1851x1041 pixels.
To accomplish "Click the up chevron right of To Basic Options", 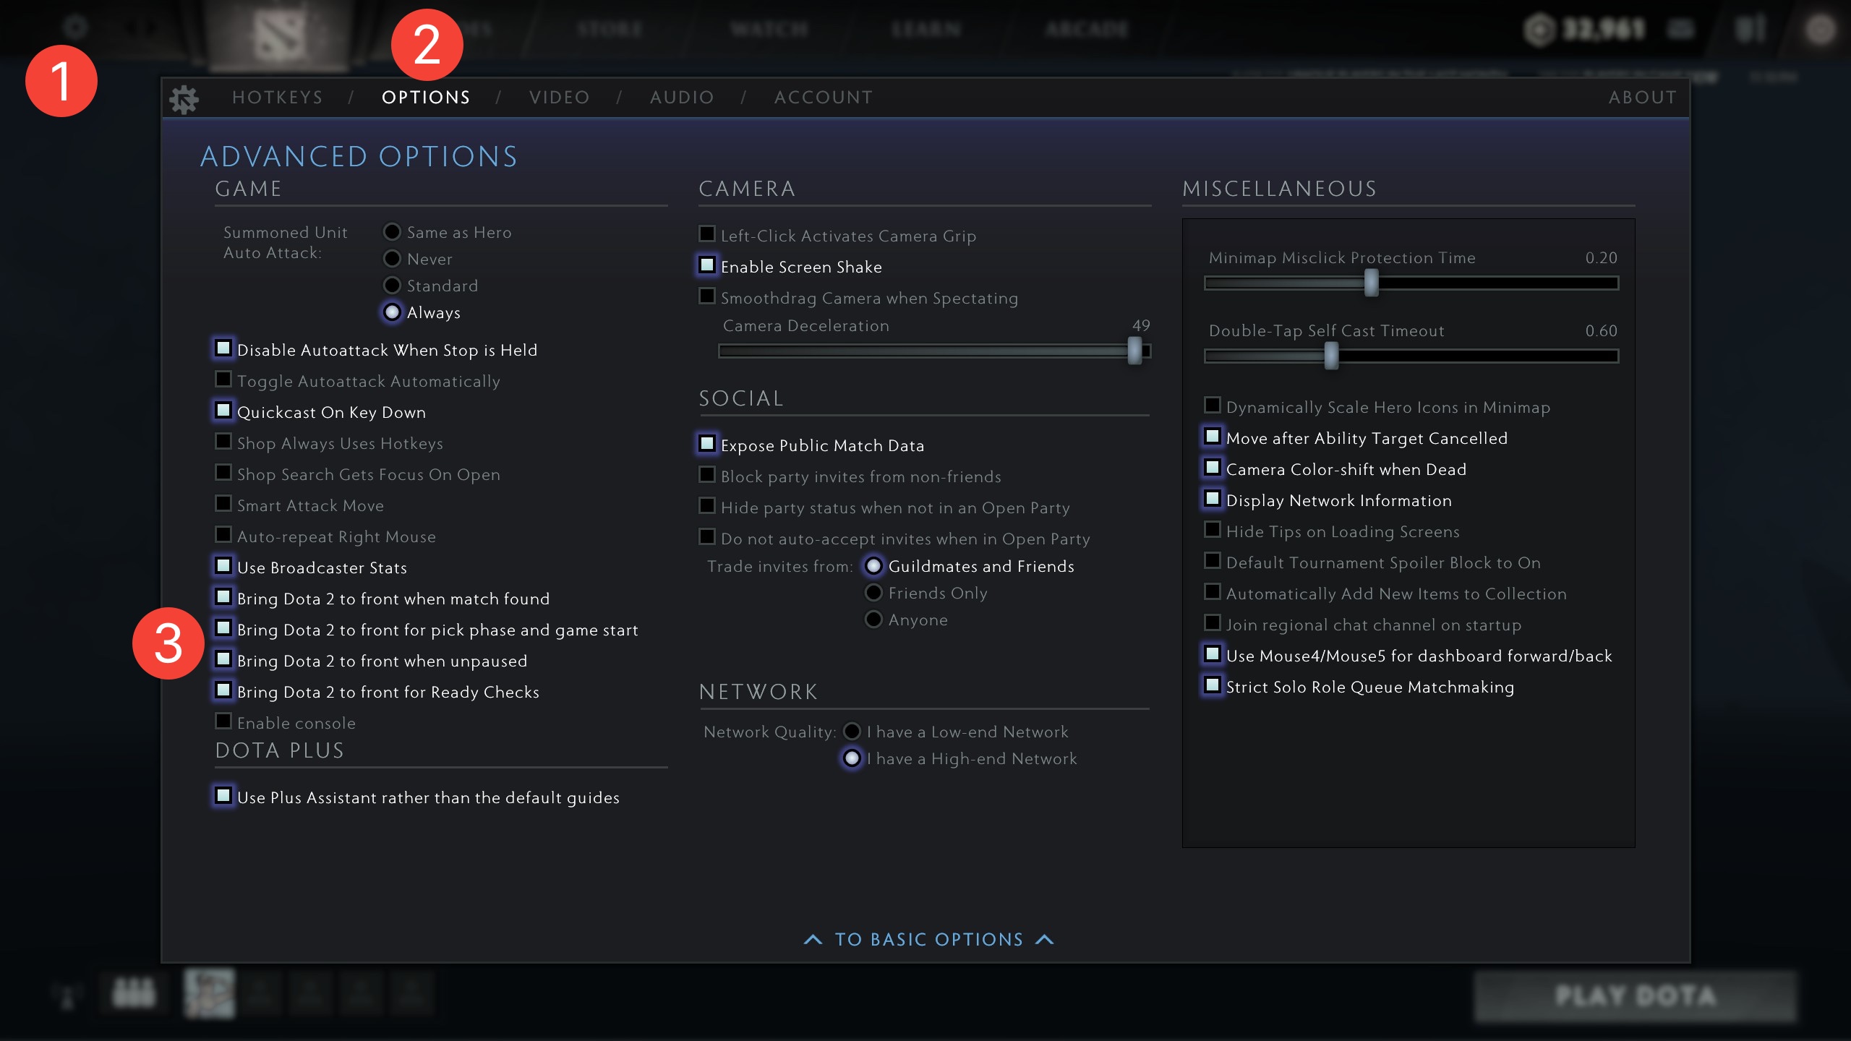I will [x=1045, y=939].
